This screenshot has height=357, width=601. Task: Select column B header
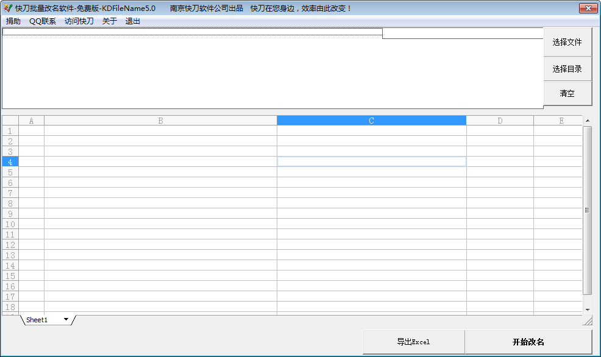click(160, 121)
